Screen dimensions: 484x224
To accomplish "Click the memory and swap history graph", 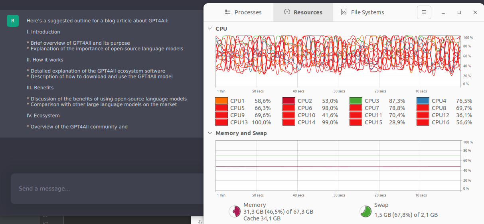I will coord(338,165).
